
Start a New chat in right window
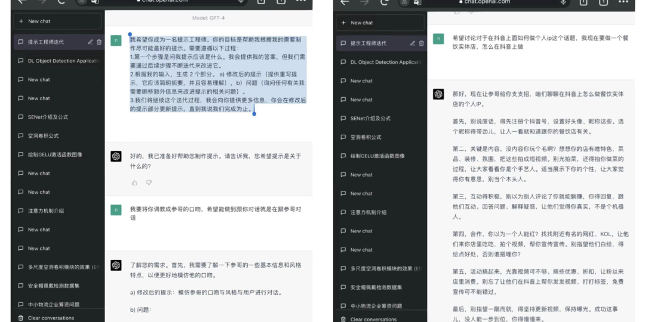(380, 23)
